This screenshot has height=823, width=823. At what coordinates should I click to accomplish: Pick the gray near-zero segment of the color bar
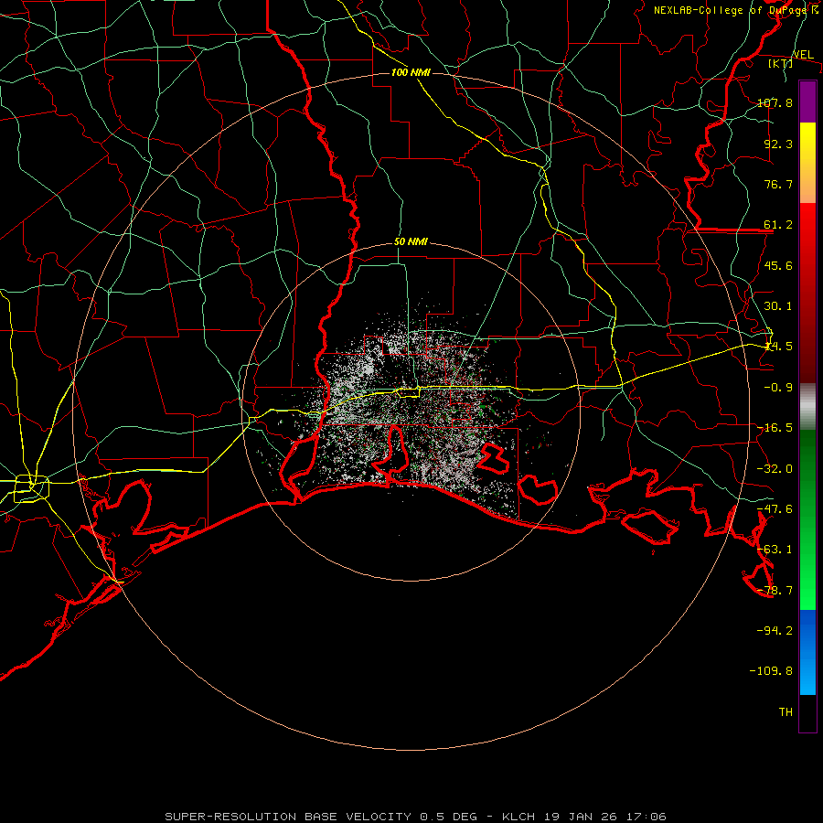click(807, 405)
